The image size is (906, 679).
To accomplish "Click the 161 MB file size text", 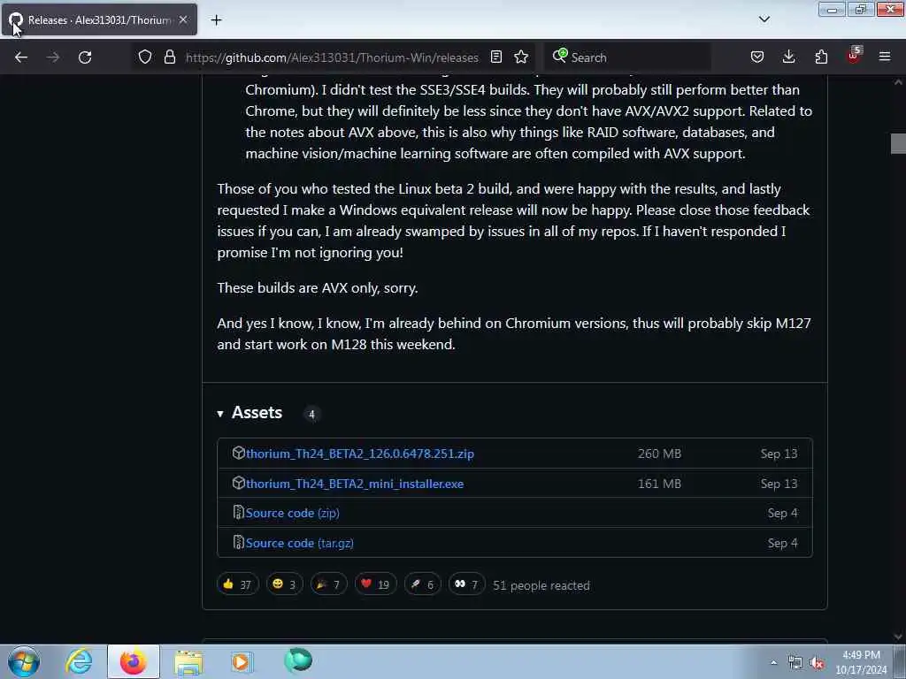I will tap(659, 484).
